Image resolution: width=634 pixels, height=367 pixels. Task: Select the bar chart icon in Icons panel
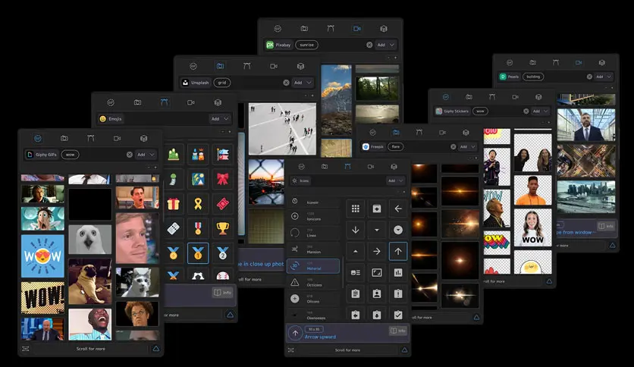398,272
